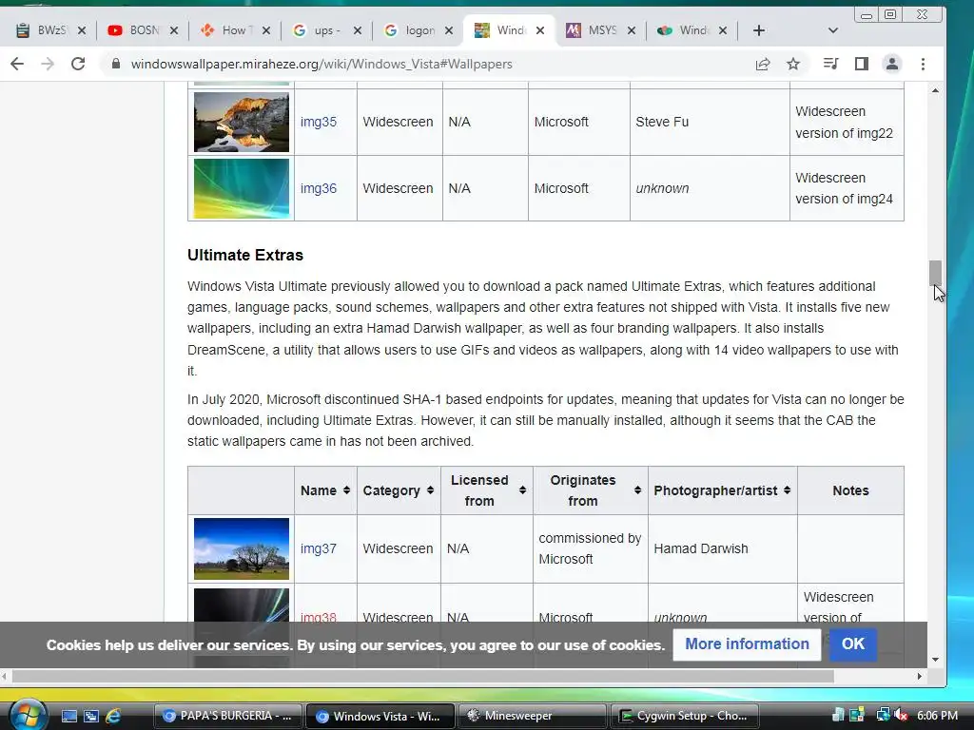
Task: Click More information about cookies
Action: click(747, 644)
